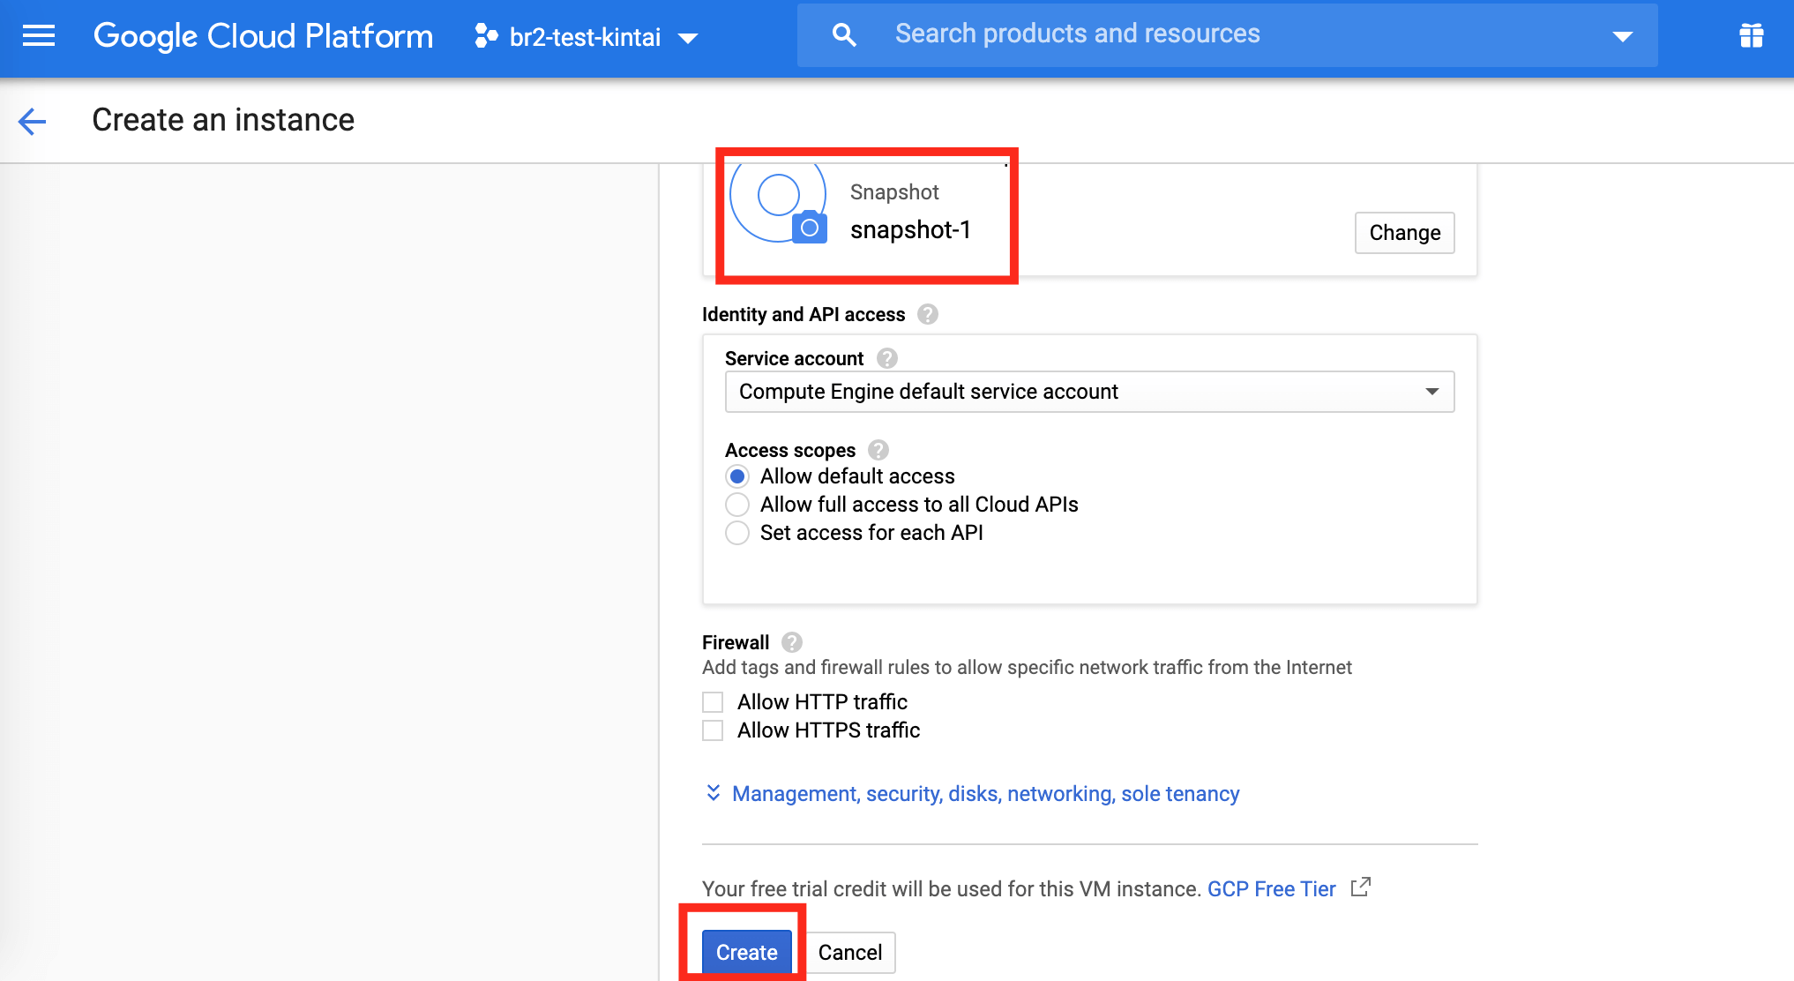Open the GCP Free Tier link
Viewport: 1794px width, 981px height.
click(x=1271, y=889)
